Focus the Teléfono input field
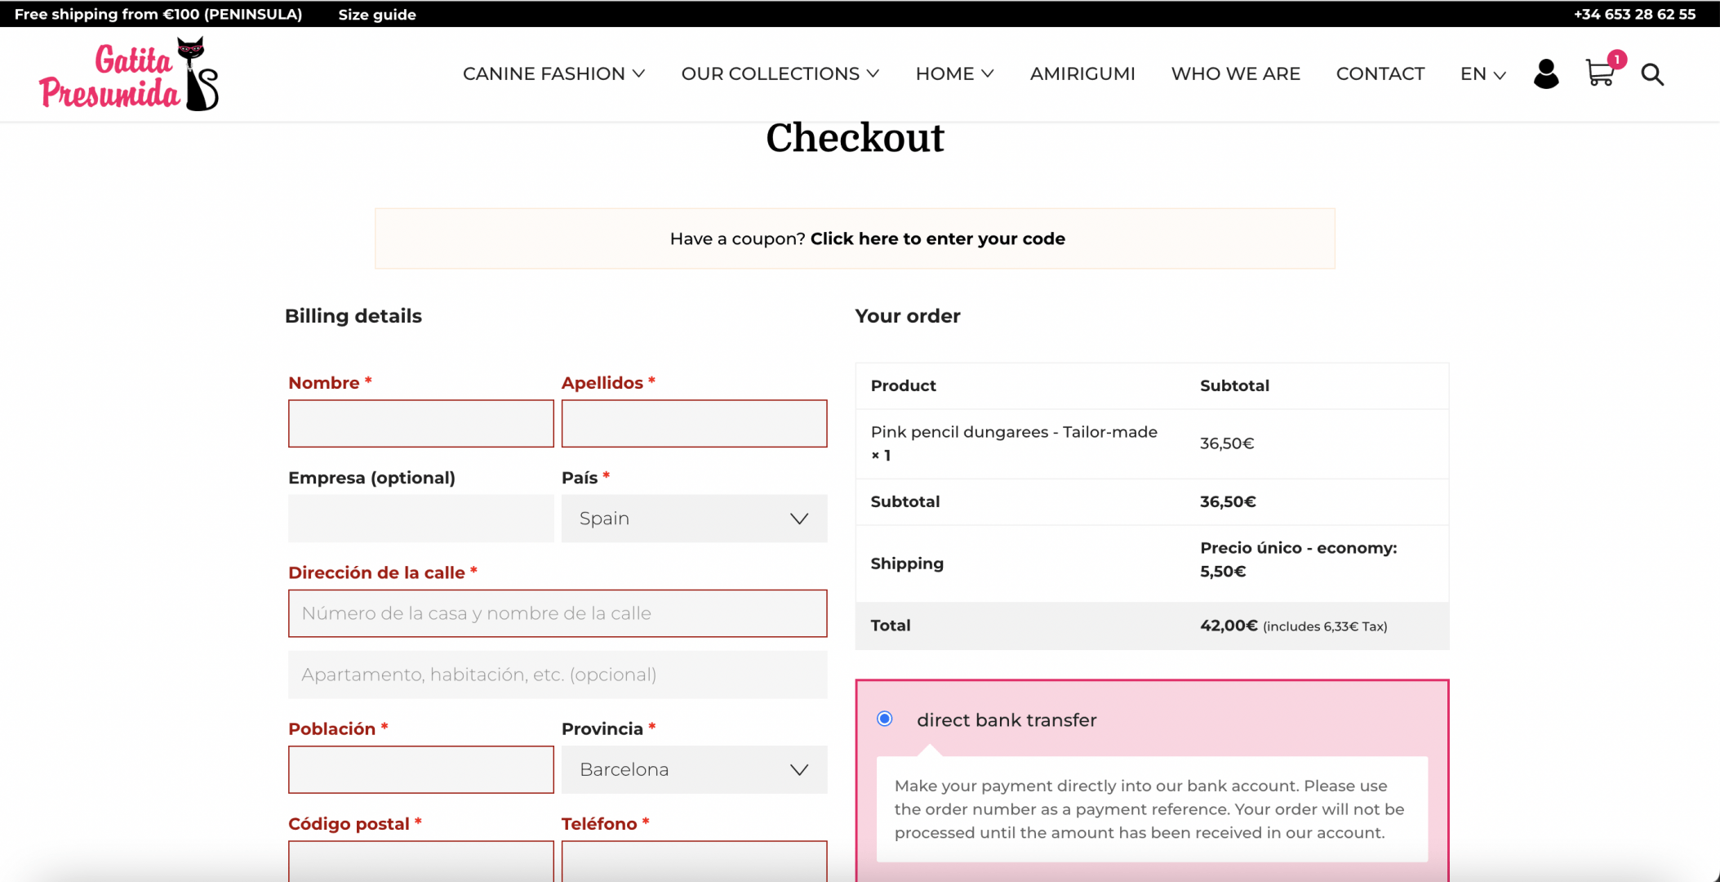The height and width of the screenshot is (882, 1720). point(694,861)
